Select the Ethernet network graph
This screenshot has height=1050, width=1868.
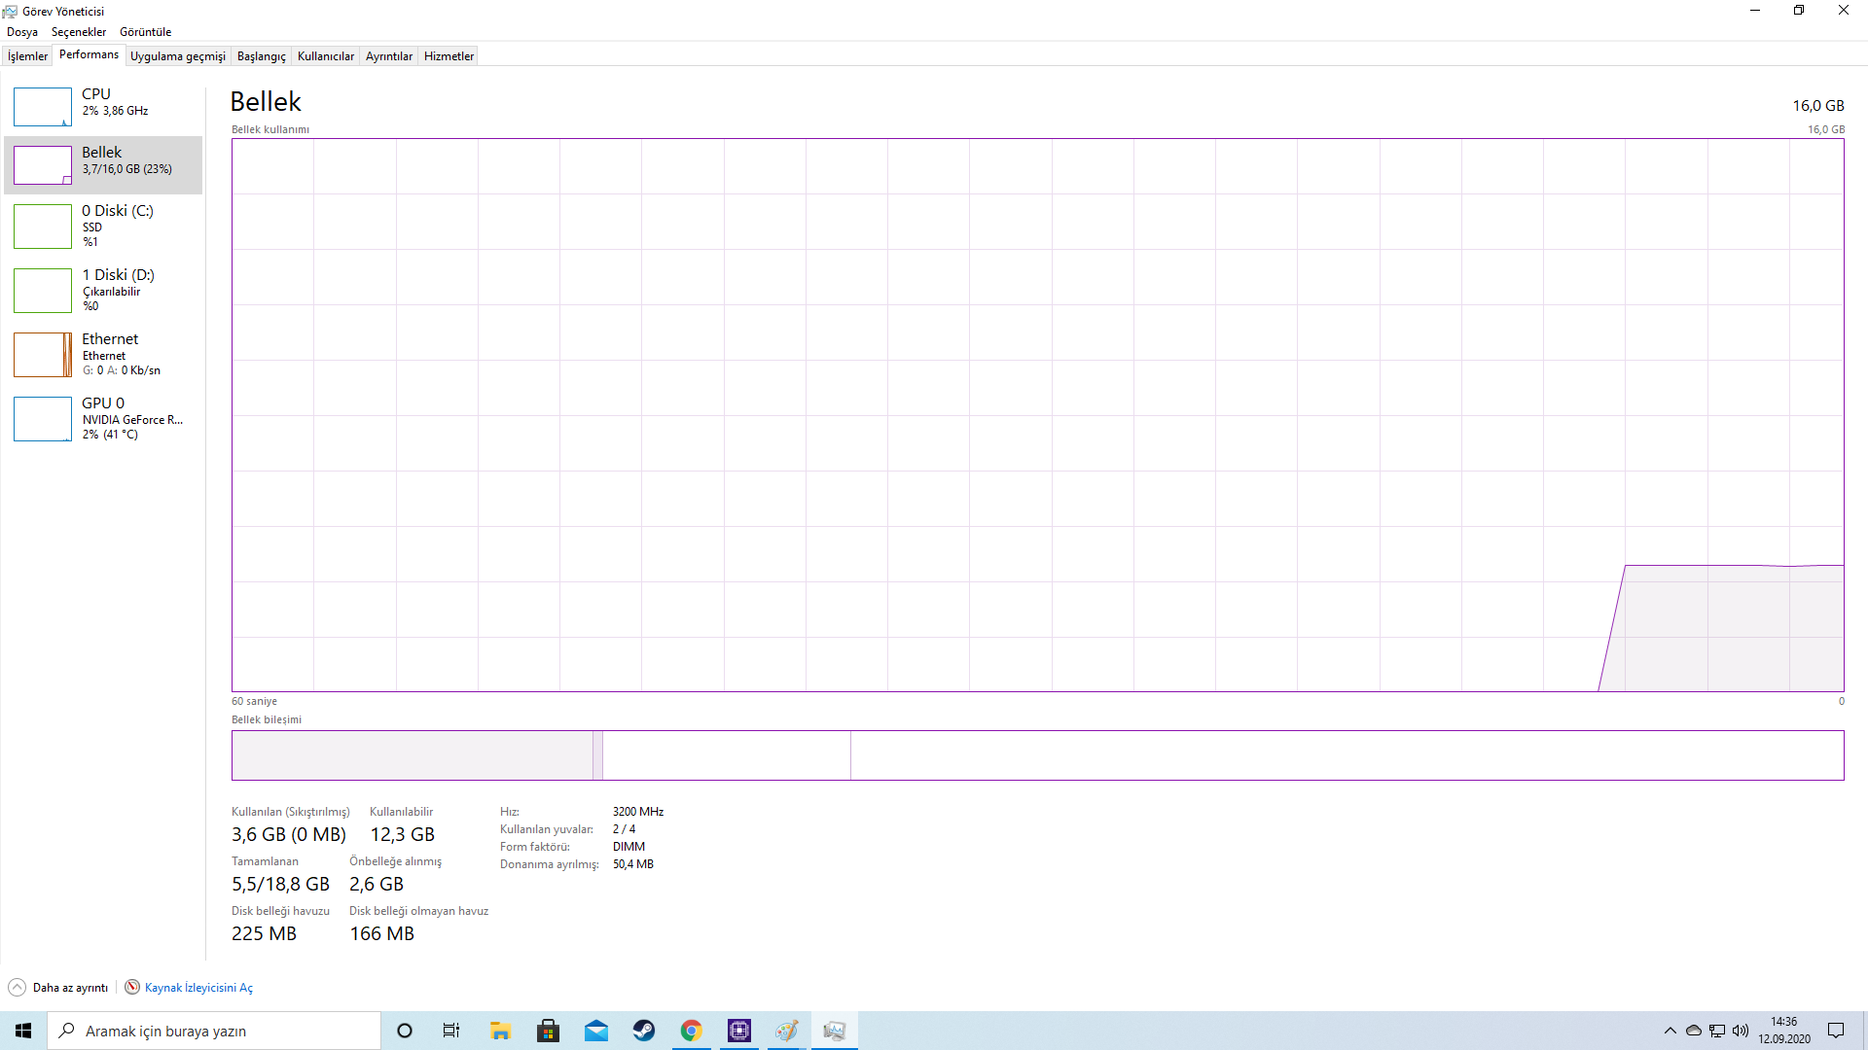coord(43,355)
